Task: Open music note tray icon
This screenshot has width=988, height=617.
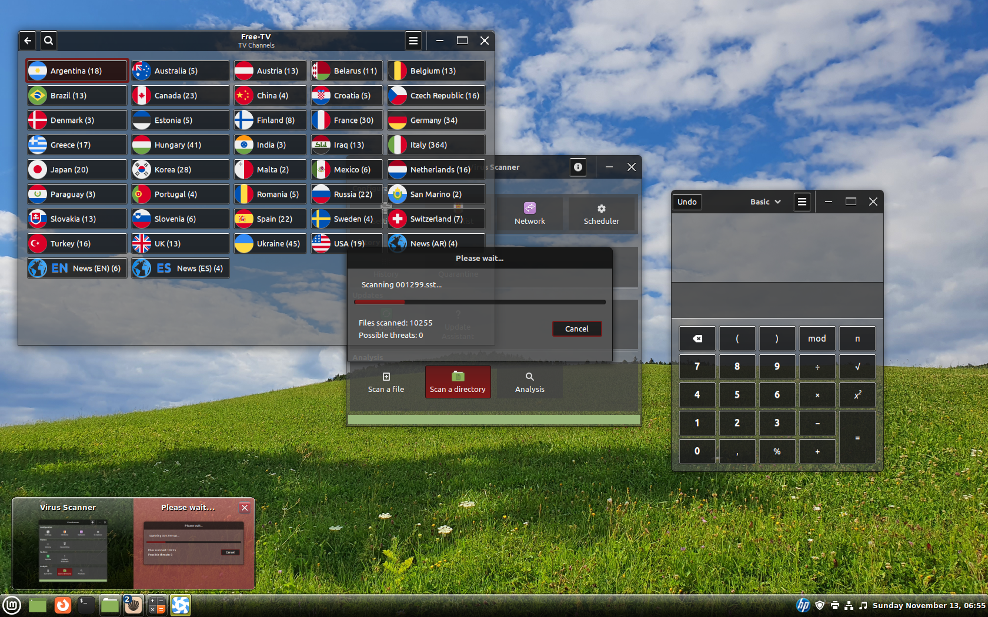Action: 863,605
